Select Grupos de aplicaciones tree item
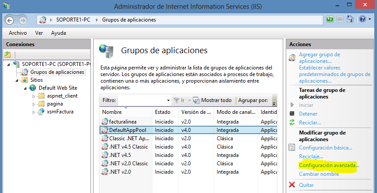 (x=57, y=72)
